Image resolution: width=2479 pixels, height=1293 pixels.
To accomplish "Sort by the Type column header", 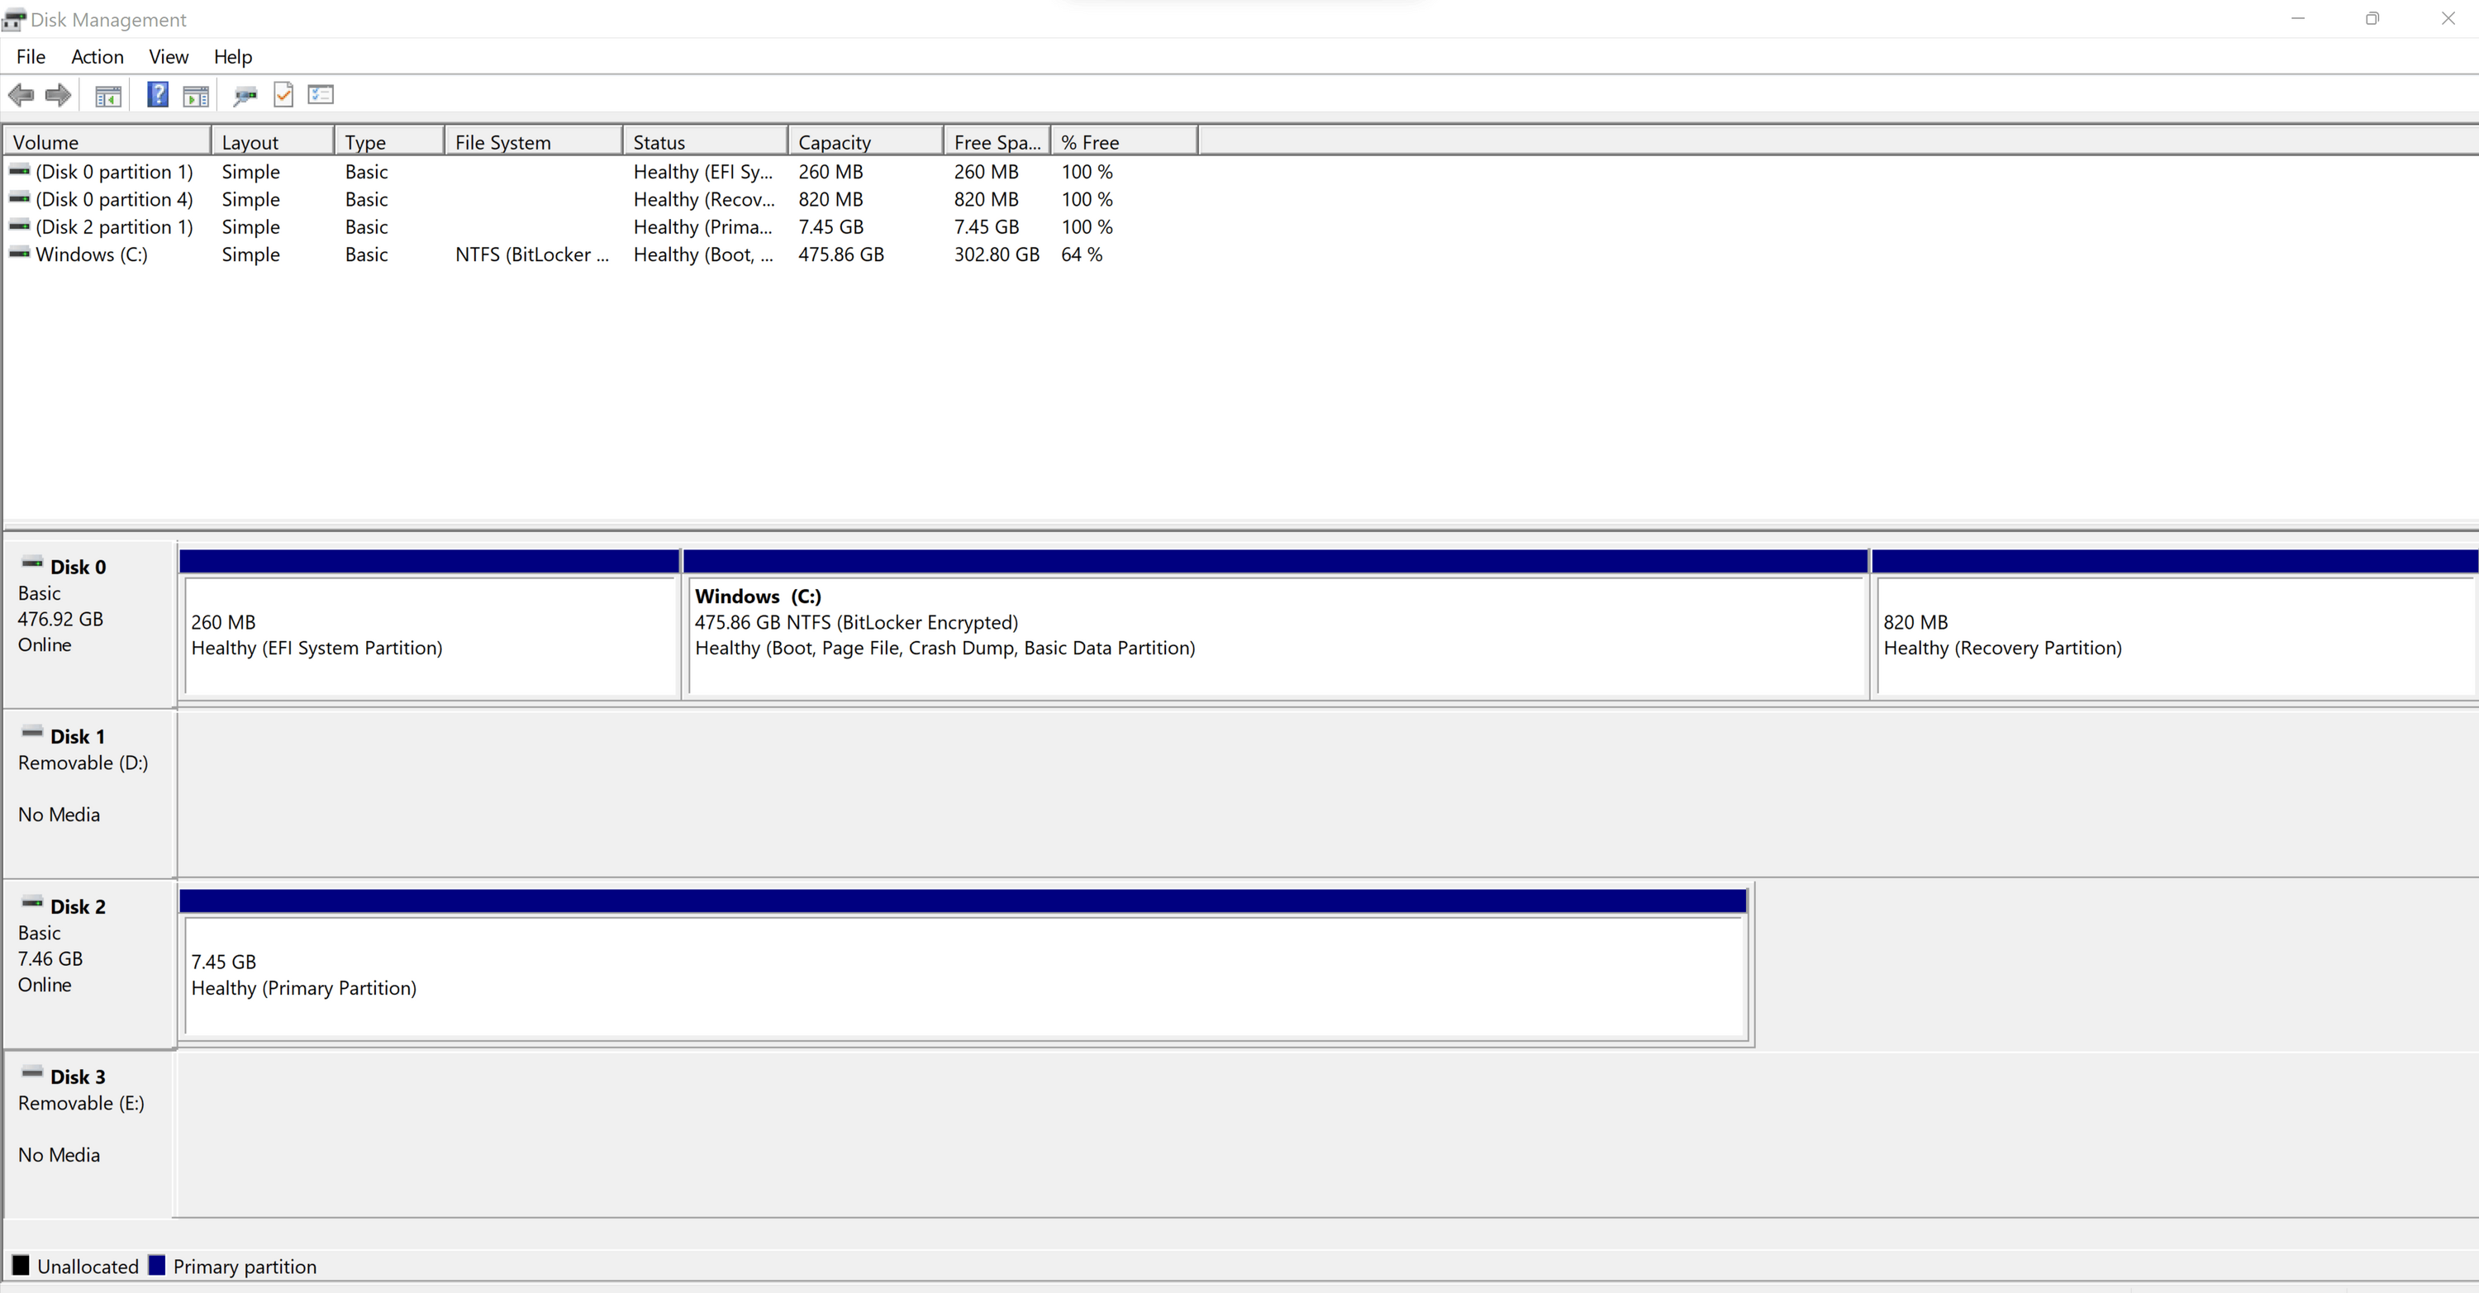I will [390, 141].
